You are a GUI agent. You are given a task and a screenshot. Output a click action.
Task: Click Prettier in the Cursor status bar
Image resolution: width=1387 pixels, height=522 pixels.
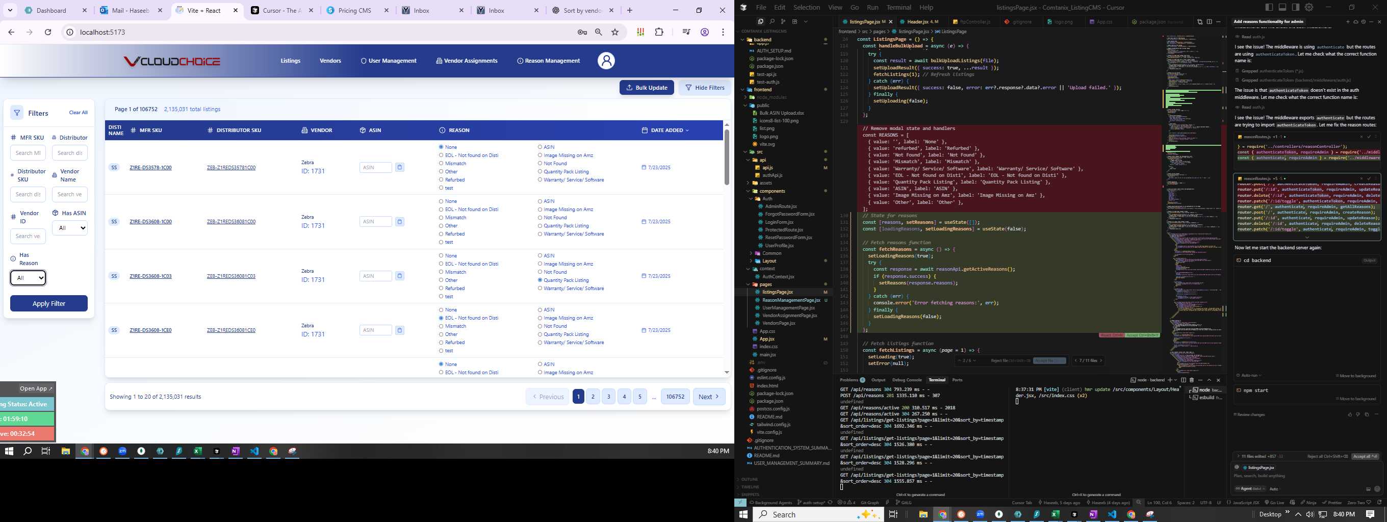click(x=1331, y=503)
